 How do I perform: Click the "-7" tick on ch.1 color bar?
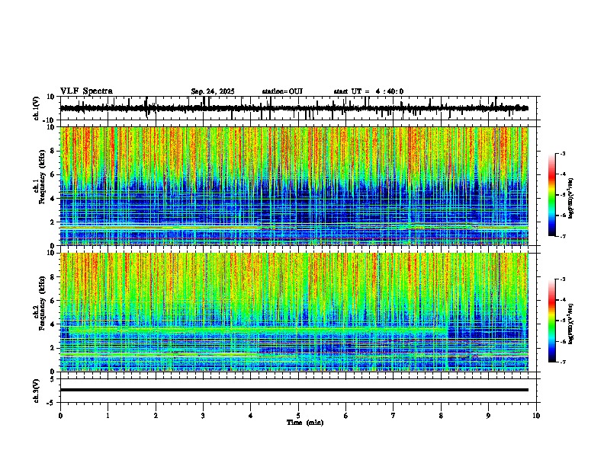pyautogui.click(x=563, y=236)
